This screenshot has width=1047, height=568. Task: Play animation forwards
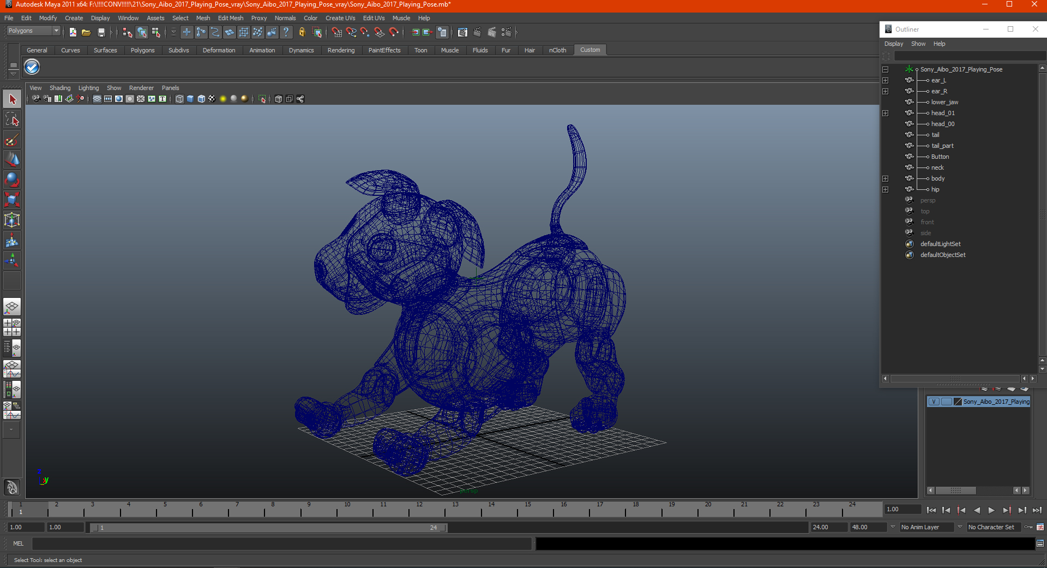(x=991, y=510)
